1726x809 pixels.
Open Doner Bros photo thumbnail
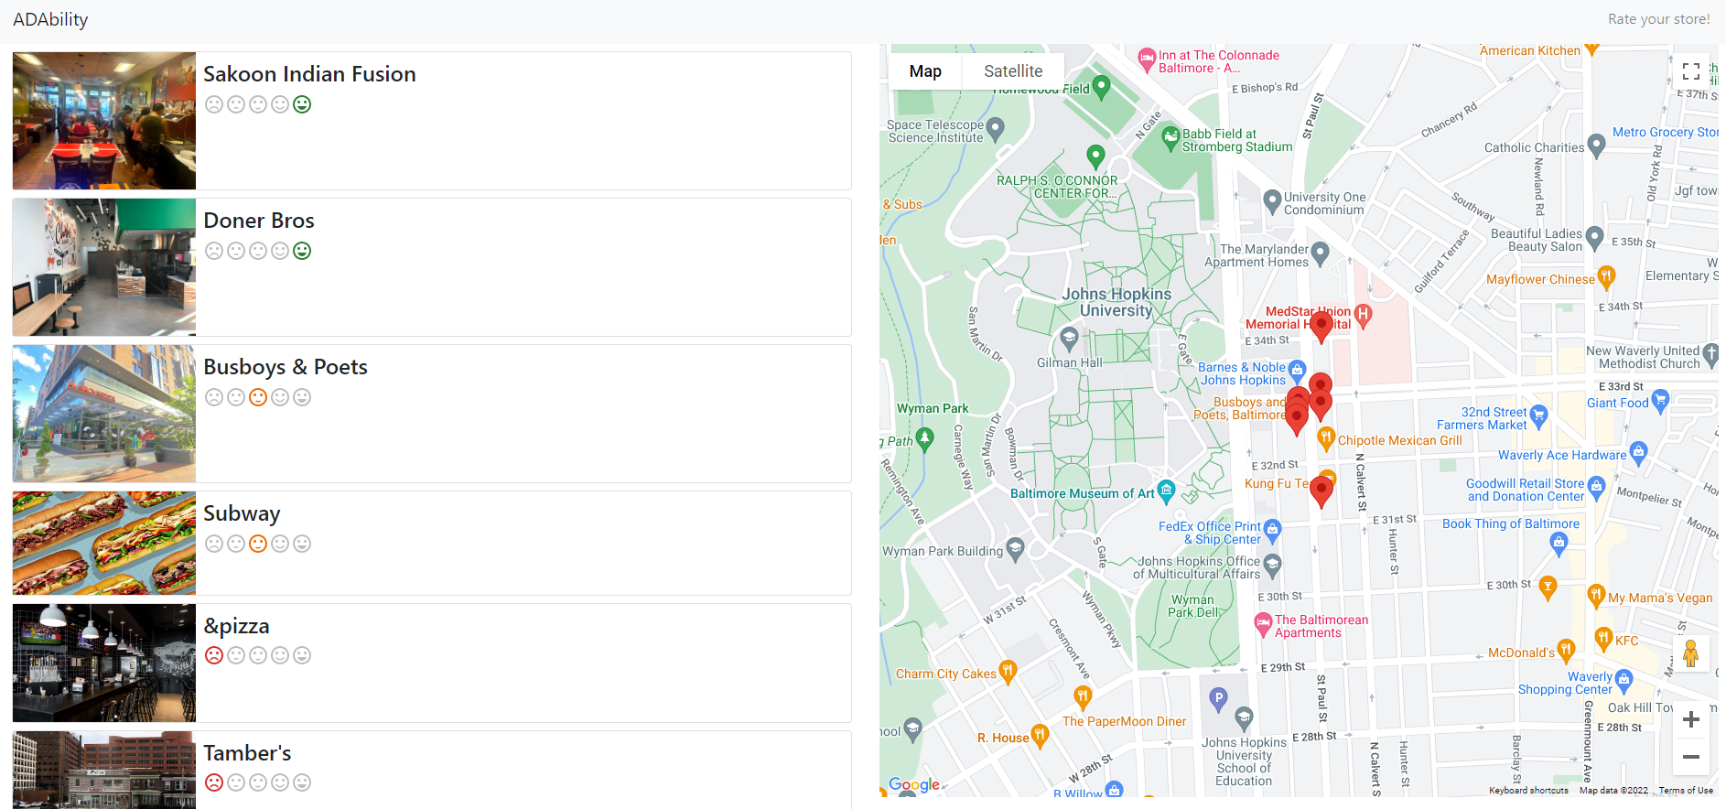pos(104,267)
